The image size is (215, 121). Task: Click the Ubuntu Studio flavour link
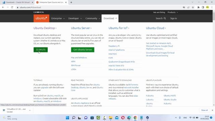(170, 99)
